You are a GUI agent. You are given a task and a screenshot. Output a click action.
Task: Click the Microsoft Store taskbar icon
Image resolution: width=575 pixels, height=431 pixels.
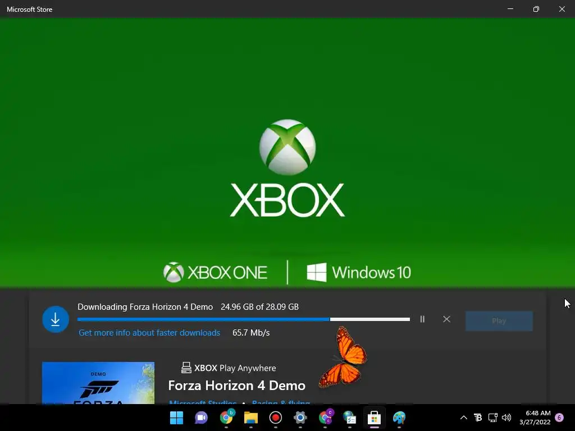click(x=374, y=418)
